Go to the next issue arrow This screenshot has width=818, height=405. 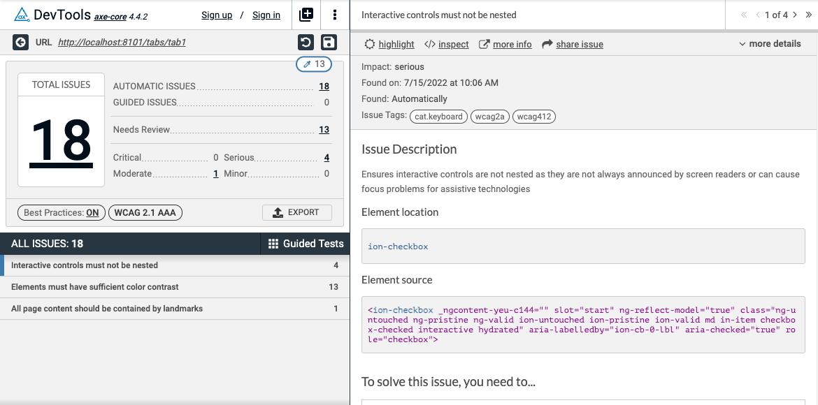pyautogui.click(x=795, y=15)
